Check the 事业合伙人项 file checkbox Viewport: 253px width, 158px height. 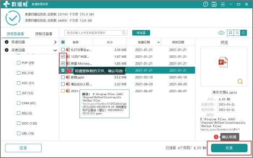tap(63, 84)
